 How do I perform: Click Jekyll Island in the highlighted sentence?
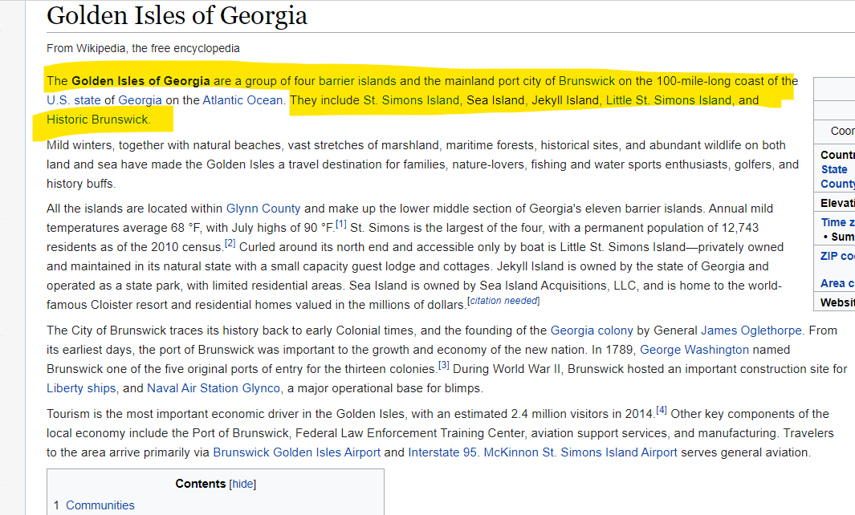565,100
